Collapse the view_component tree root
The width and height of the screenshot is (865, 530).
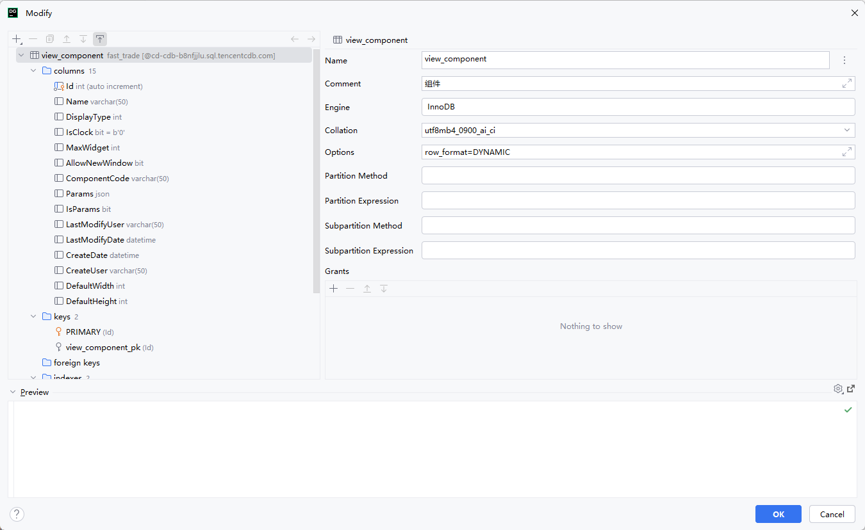coord(21,56)
